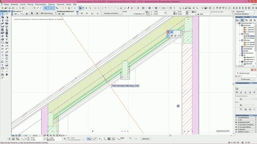Choose the Circle drawing tool
The height and width of the screenshot is (144, 257).
pyautogui.click(x=7, y=59)
